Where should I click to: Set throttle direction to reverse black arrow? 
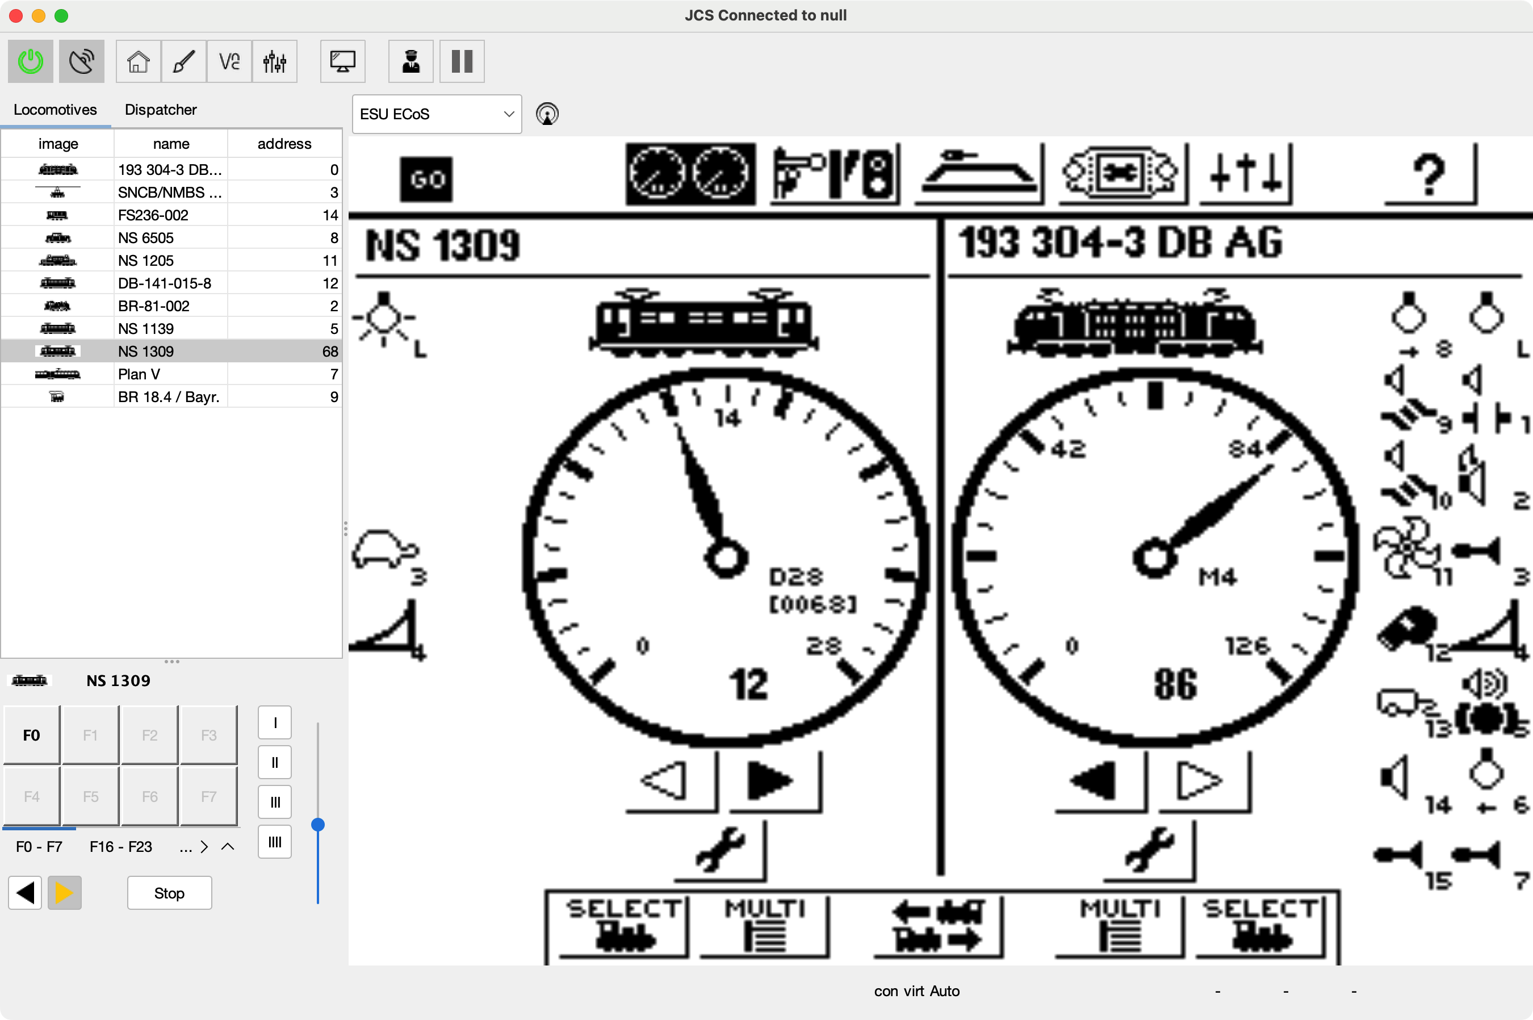[x=25, y=893]
